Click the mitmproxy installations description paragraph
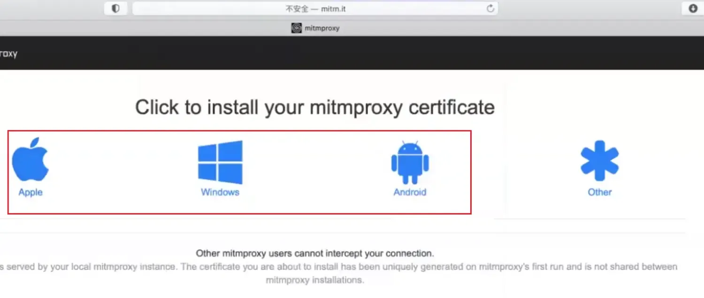The height and width of the screenshot is (298, 704). (338, 273)
